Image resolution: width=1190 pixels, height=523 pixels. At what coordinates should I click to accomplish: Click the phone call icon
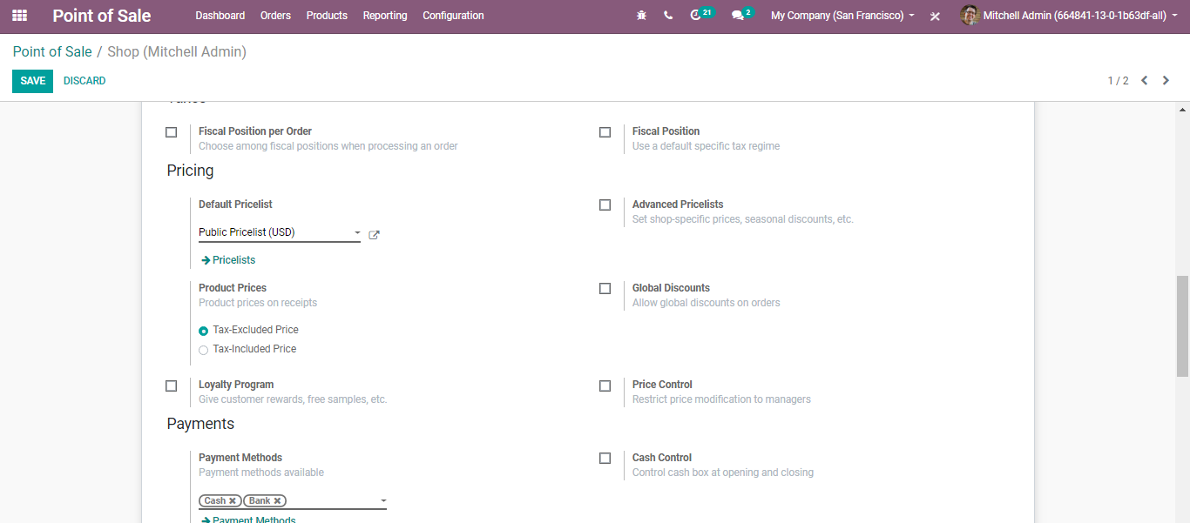pos(668,16)
